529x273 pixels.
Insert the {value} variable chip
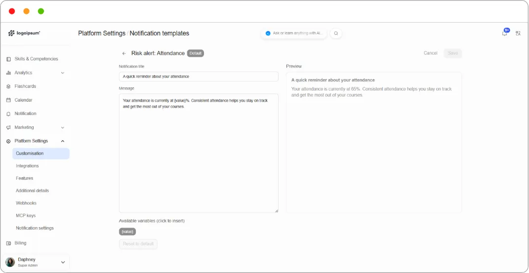click(127, 232)
